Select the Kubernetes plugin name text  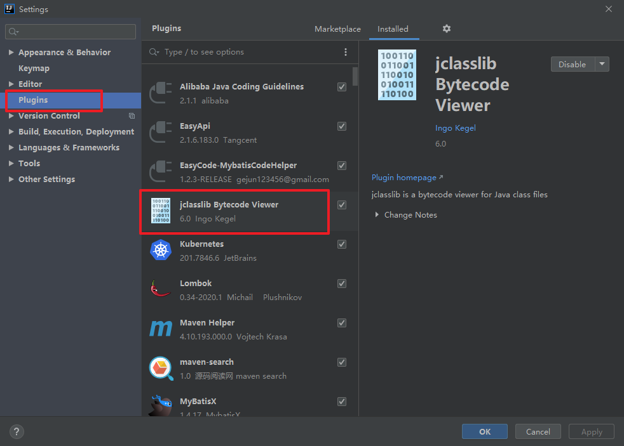click(x=202, y=244)
